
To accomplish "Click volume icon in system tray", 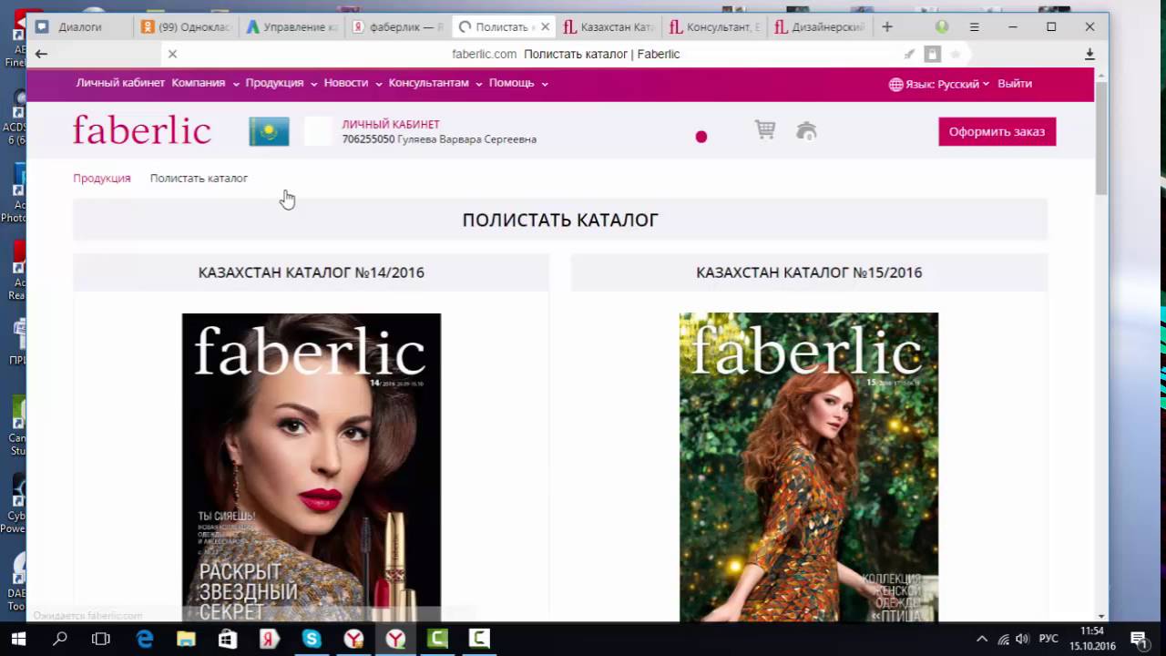I will (1022, 639).
